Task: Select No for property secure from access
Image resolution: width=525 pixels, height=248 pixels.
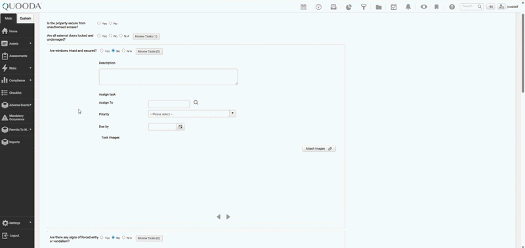Action: (x=110, y=24)
